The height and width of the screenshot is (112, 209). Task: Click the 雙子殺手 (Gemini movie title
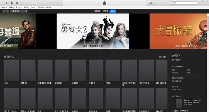point(11,111)
